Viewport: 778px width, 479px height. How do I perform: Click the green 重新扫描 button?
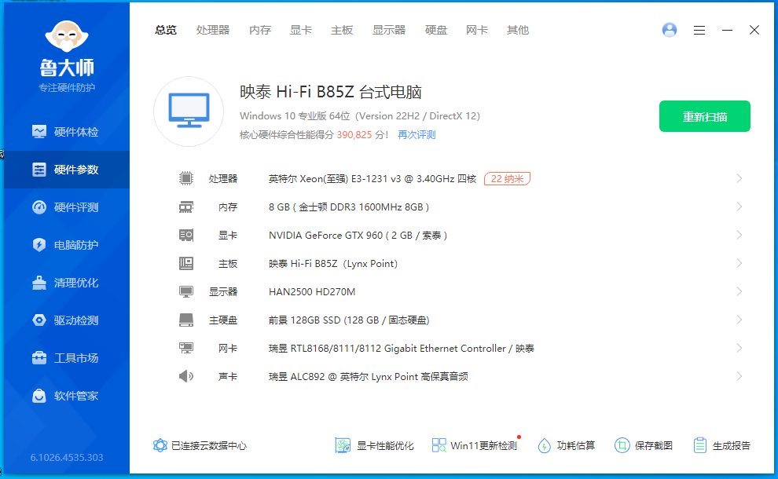click(704, 116)
